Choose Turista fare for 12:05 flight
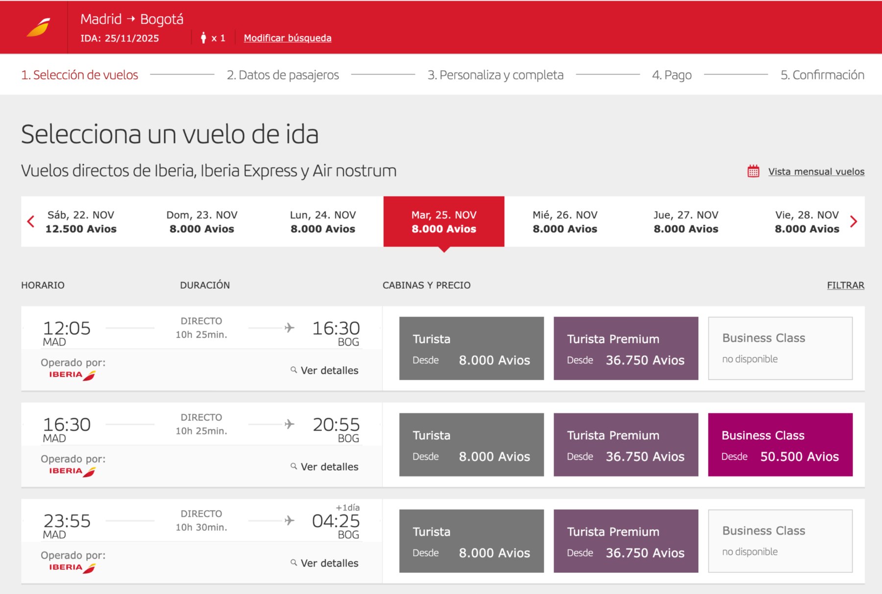 point(471,348)
